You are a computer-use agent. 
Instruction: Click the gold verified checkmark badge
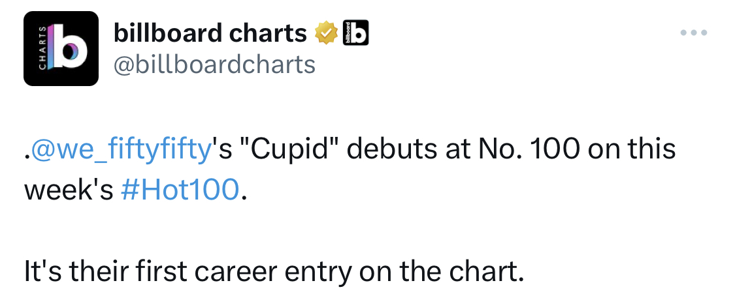[326, 33]
